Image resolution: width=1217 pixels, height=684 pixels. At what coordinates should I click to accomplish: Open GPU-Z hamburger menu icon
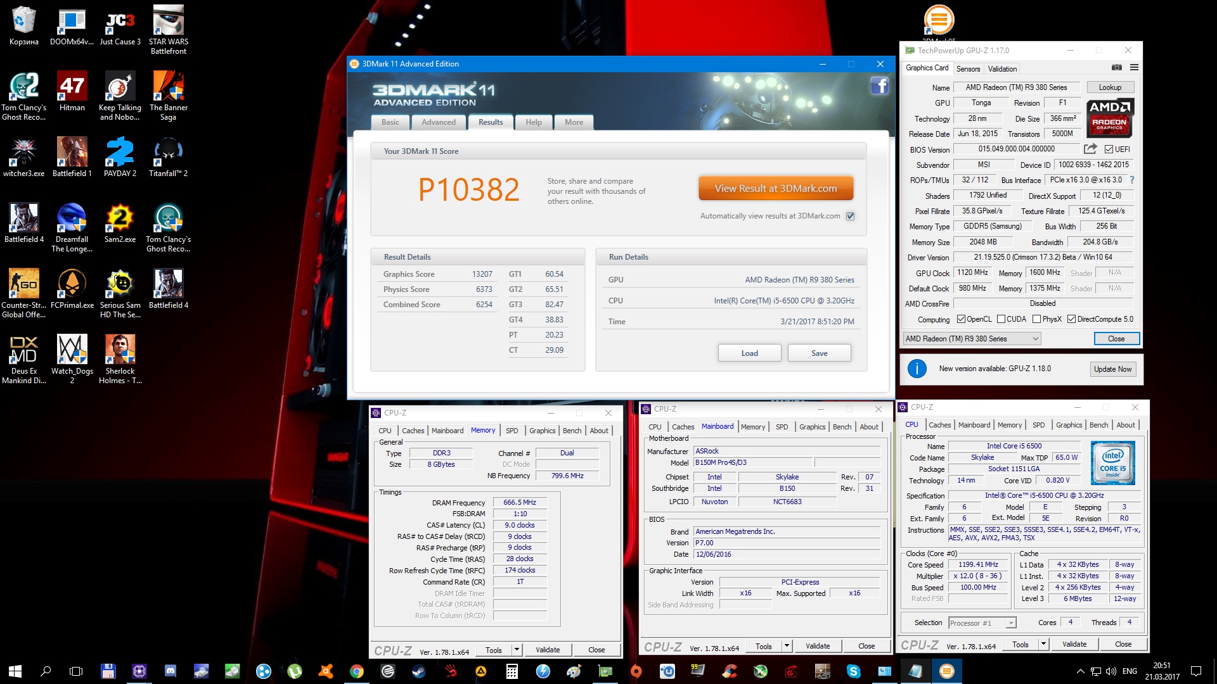(x=1134, y=68)
